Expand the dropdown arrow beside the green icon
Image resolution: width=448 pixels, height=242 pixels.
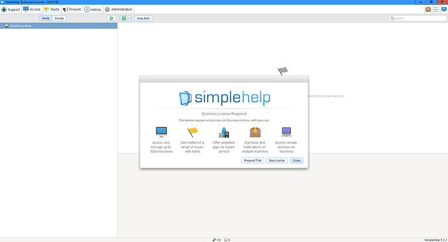[130, 18]
